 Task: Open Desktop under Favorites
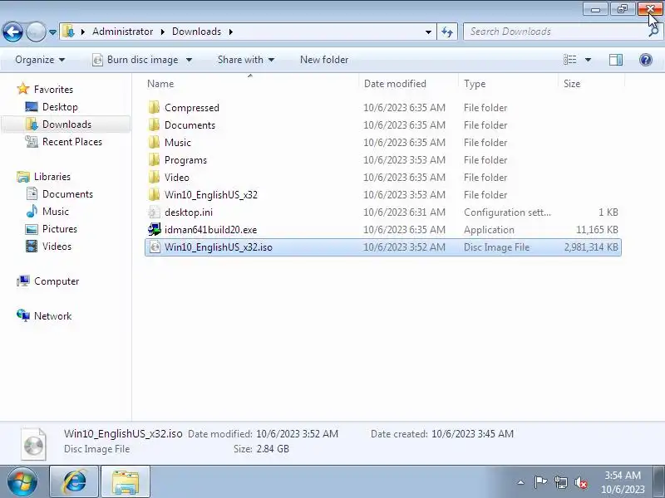60,107
